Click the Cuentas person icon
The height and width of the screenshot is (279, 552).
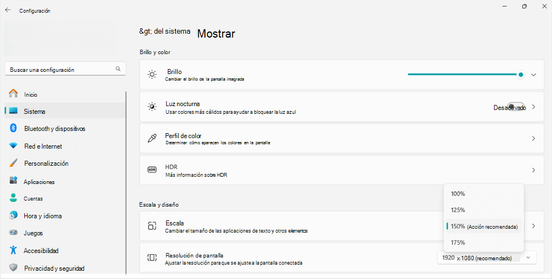pyautogui.click(x=13, y=198)
